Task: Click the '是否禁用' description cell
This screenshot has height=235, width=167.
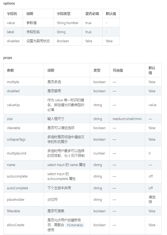Action: [67, 91]
